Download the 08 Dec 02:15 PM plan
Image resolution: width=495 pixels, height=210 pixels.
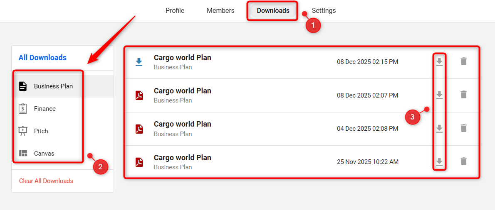(x=439, y=62)
